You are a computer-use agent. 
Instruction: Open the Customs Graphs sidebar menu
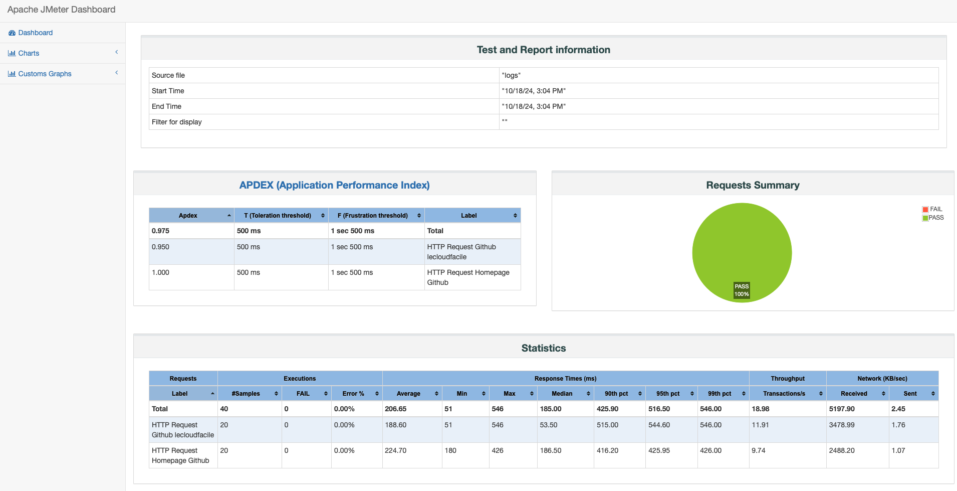(45, 74)
